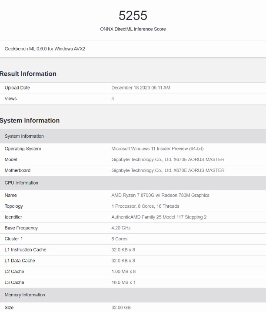
Task: Click the CPU Information section header
Action: pyautogui.click(x=133, y=183)
